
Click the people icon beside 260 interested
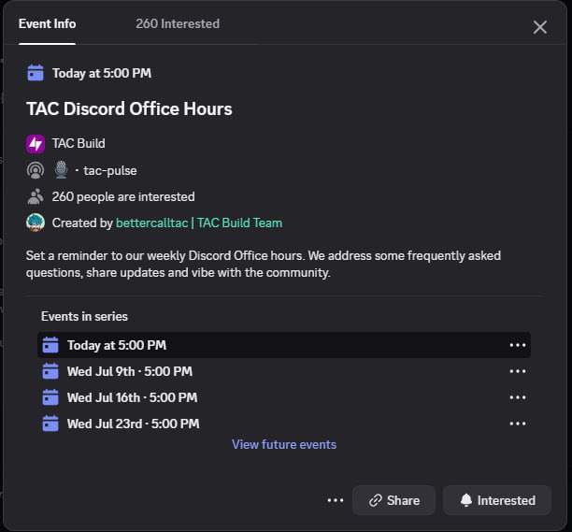tap(36, 196)
